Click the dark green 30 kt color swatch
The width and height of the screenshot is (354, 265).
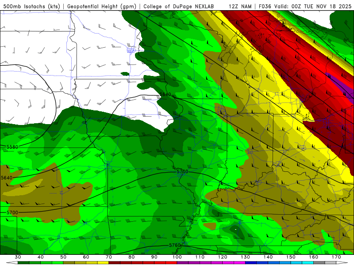pyautogui.click(x=23, y=262)
